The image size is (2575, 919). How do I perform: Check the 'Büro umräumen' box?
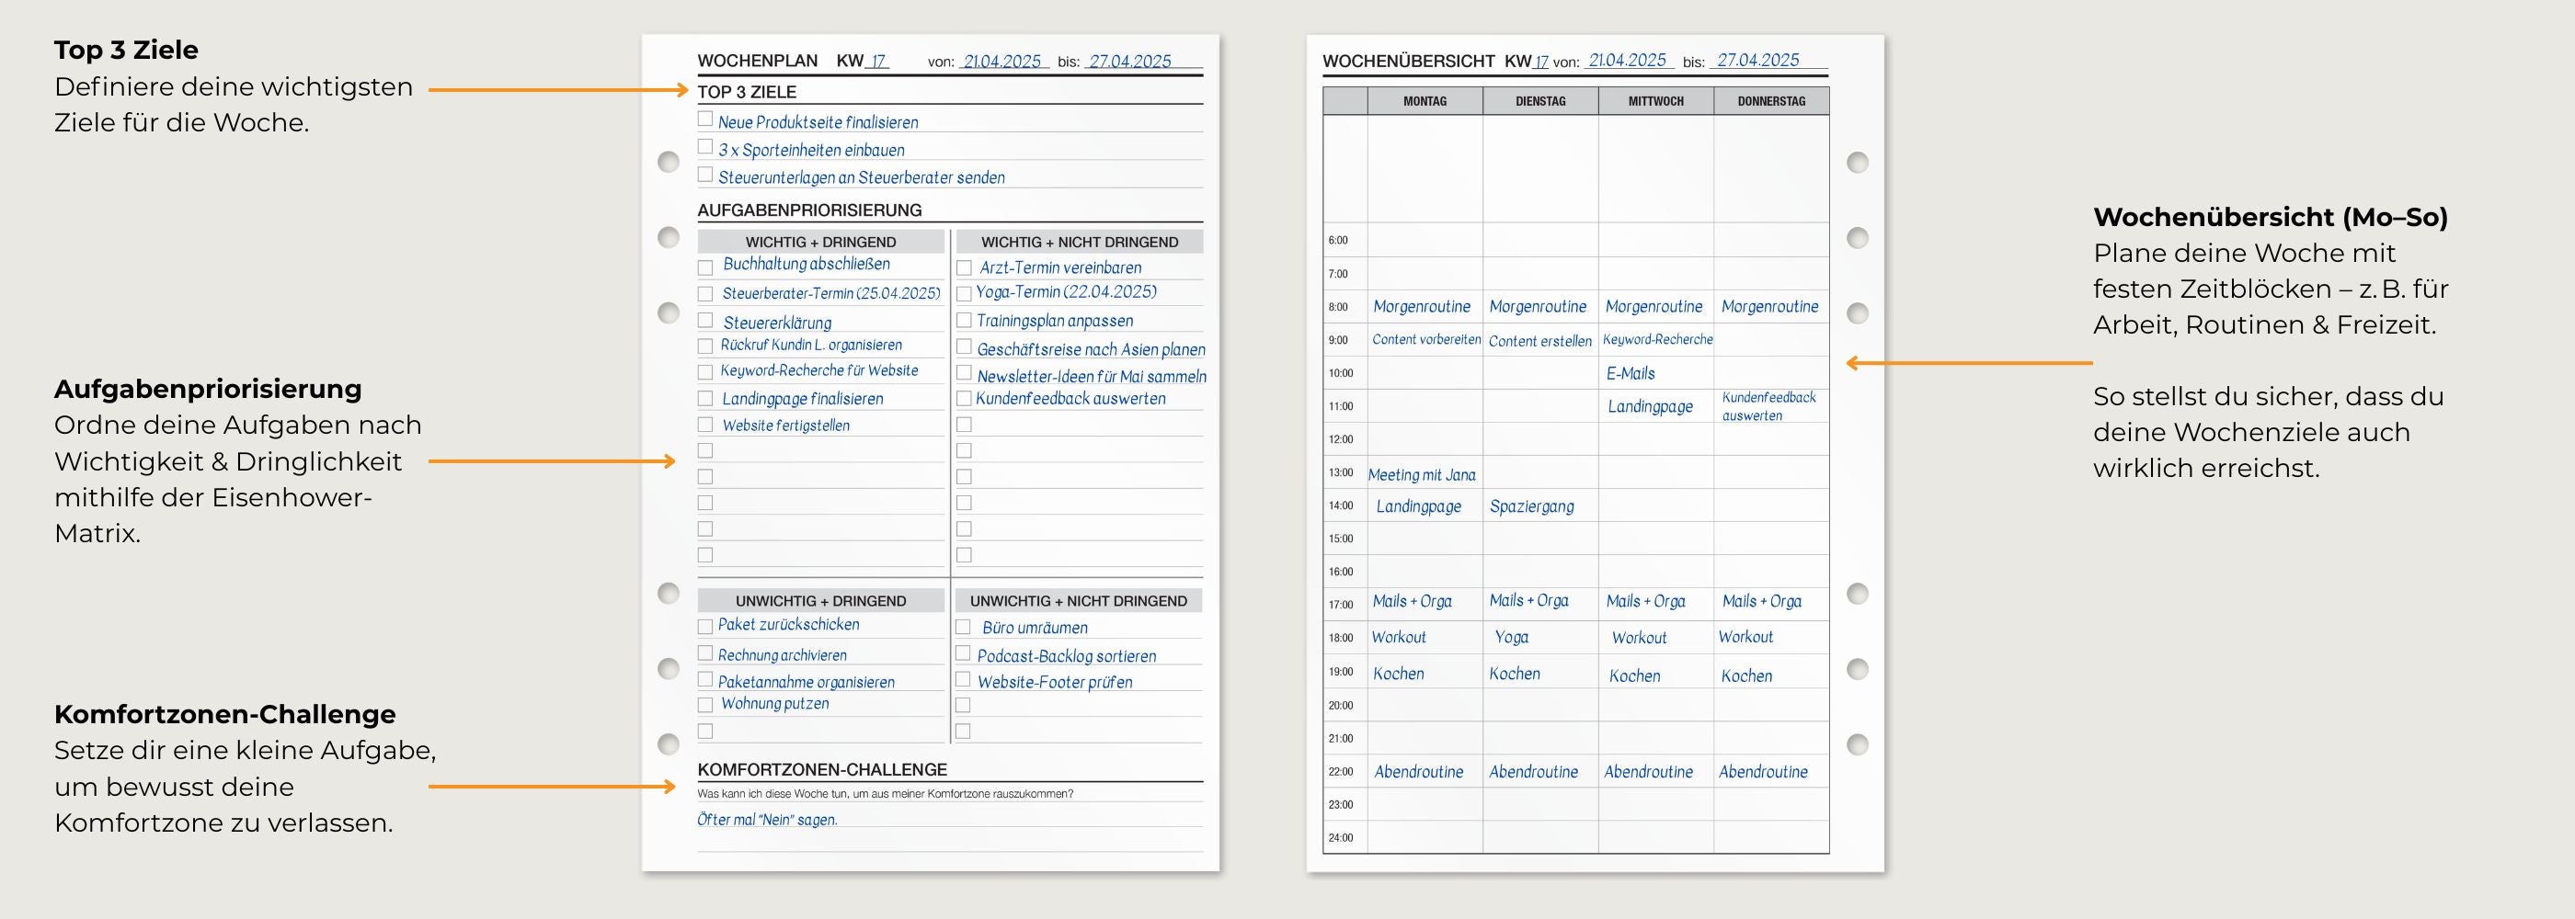[x=963, y=628]
